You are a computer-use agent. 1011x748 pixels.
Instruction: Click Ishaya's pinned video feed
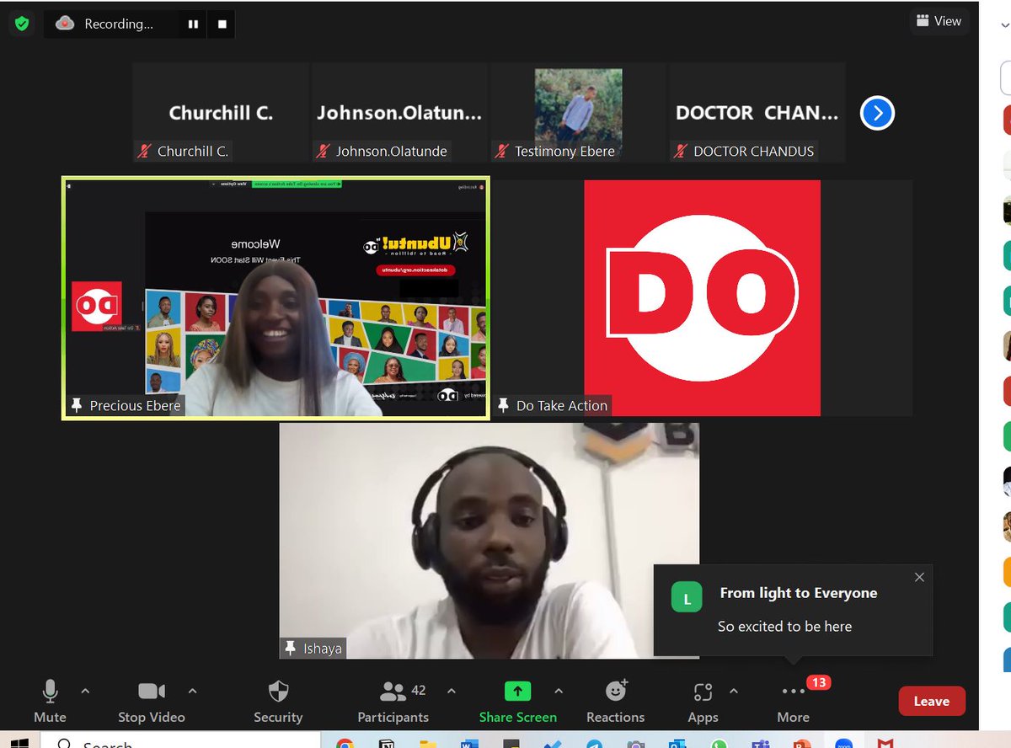pos(489,541)
